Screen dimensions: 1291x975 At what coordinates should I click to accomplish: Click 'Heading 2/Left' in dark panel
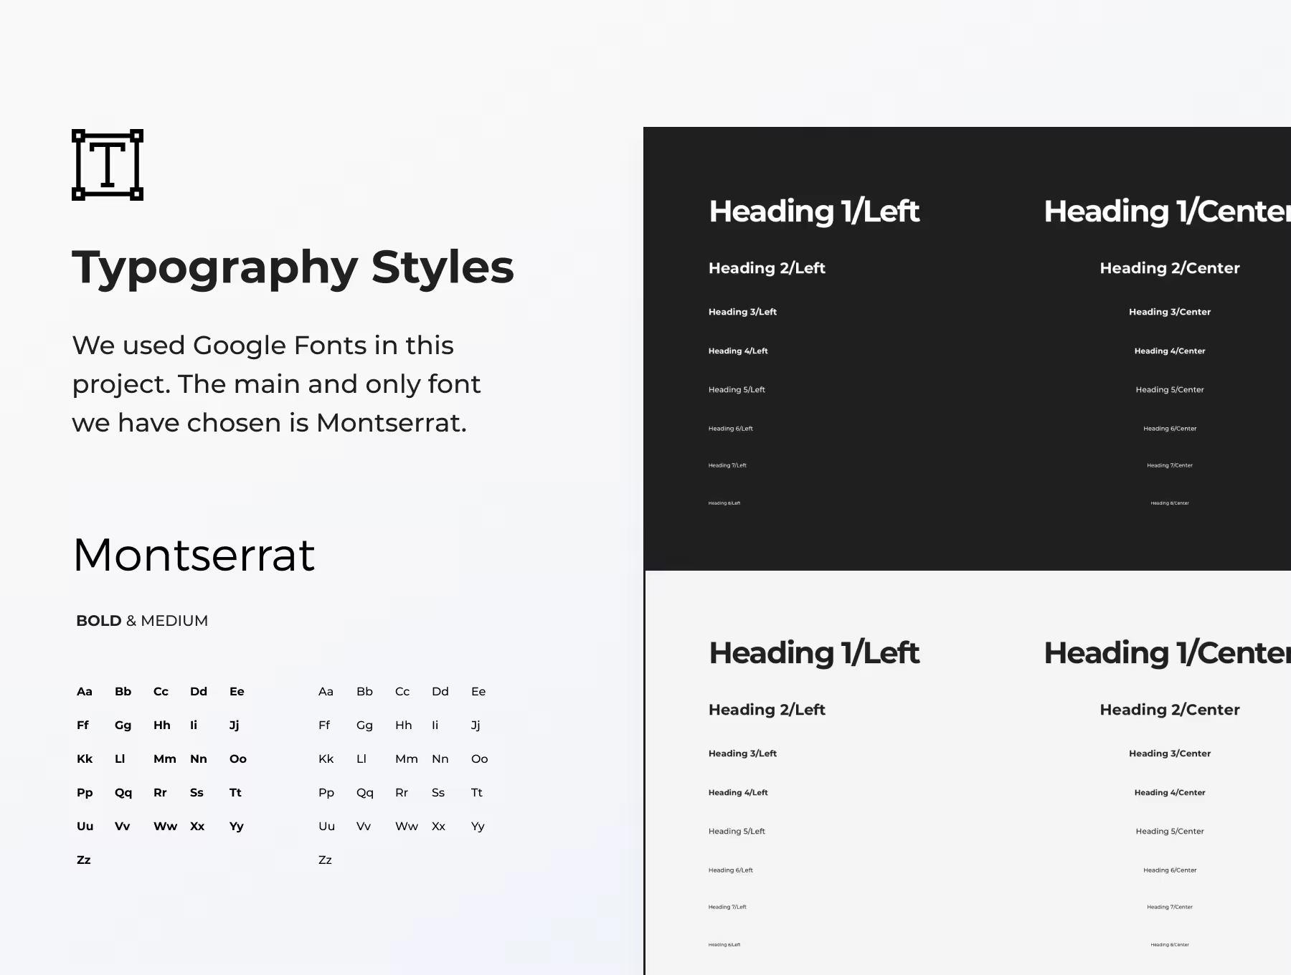coord(767,268)
